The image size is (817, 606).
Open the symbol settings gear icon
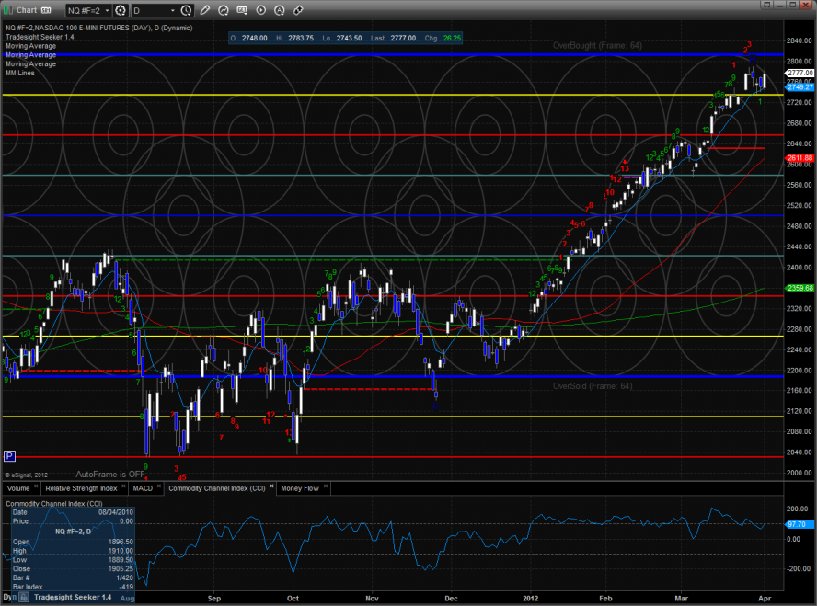tap(120, 10)
